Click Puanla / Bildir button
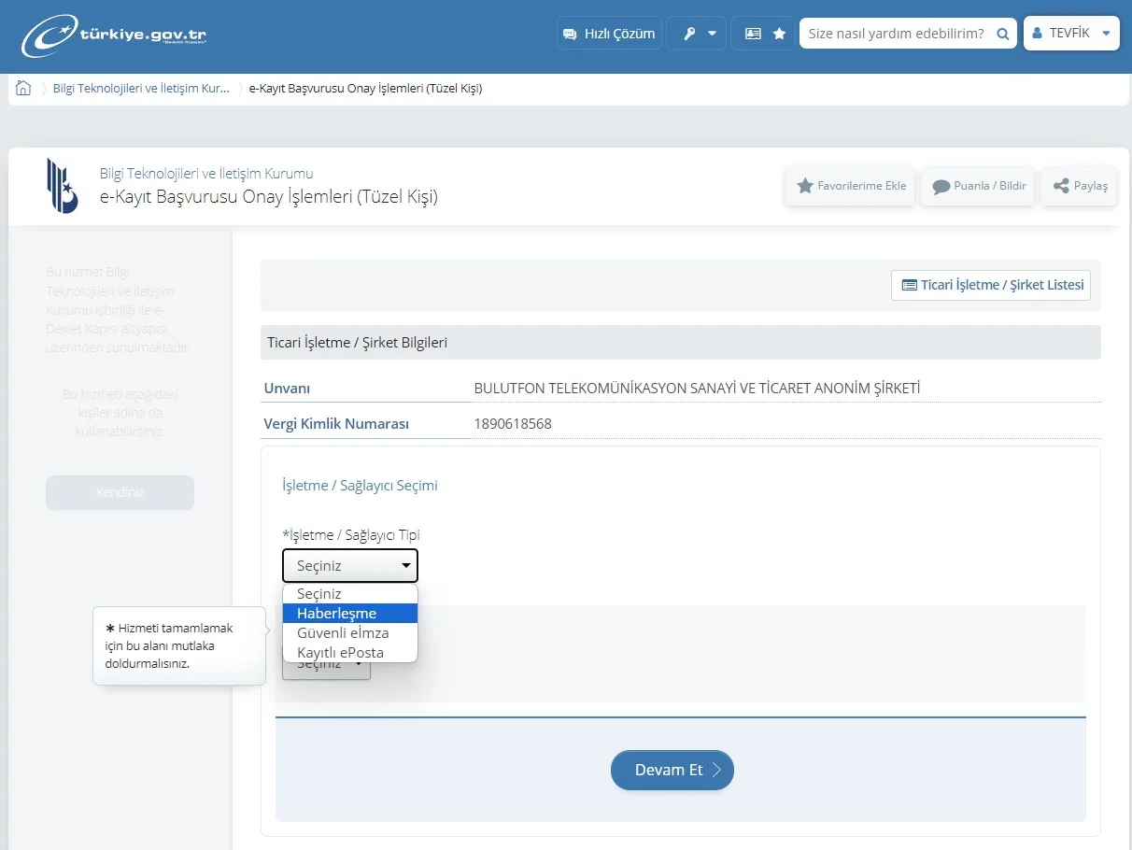1132x850 pixels. [978, 186]
